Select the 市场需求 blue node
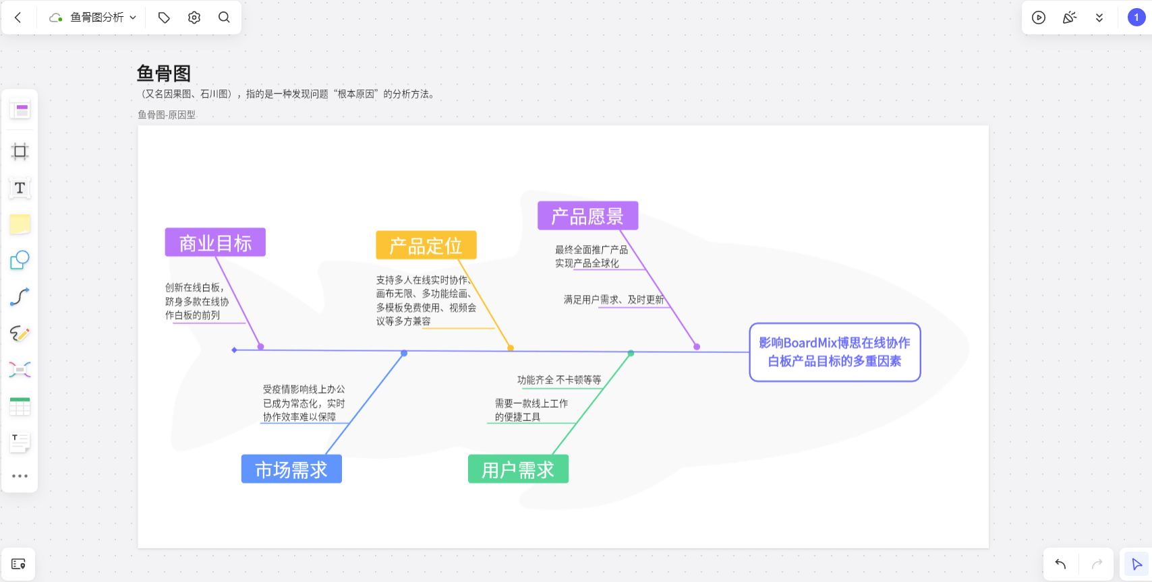This screenshot has height=582, width=1152. [291, 469]
